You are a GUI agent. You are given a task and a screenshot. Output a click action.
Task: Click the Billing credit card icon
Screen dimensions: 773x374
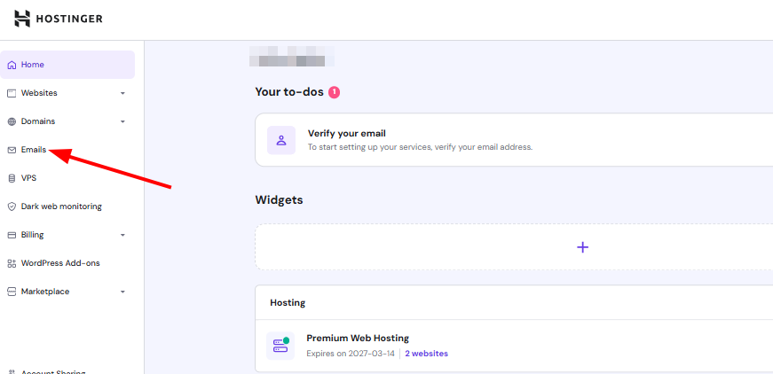coord(12,235)
